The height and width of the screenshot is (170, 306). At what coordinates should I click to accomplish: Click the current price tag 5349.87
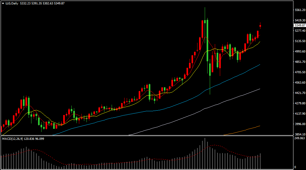click(x=300, y=25)
